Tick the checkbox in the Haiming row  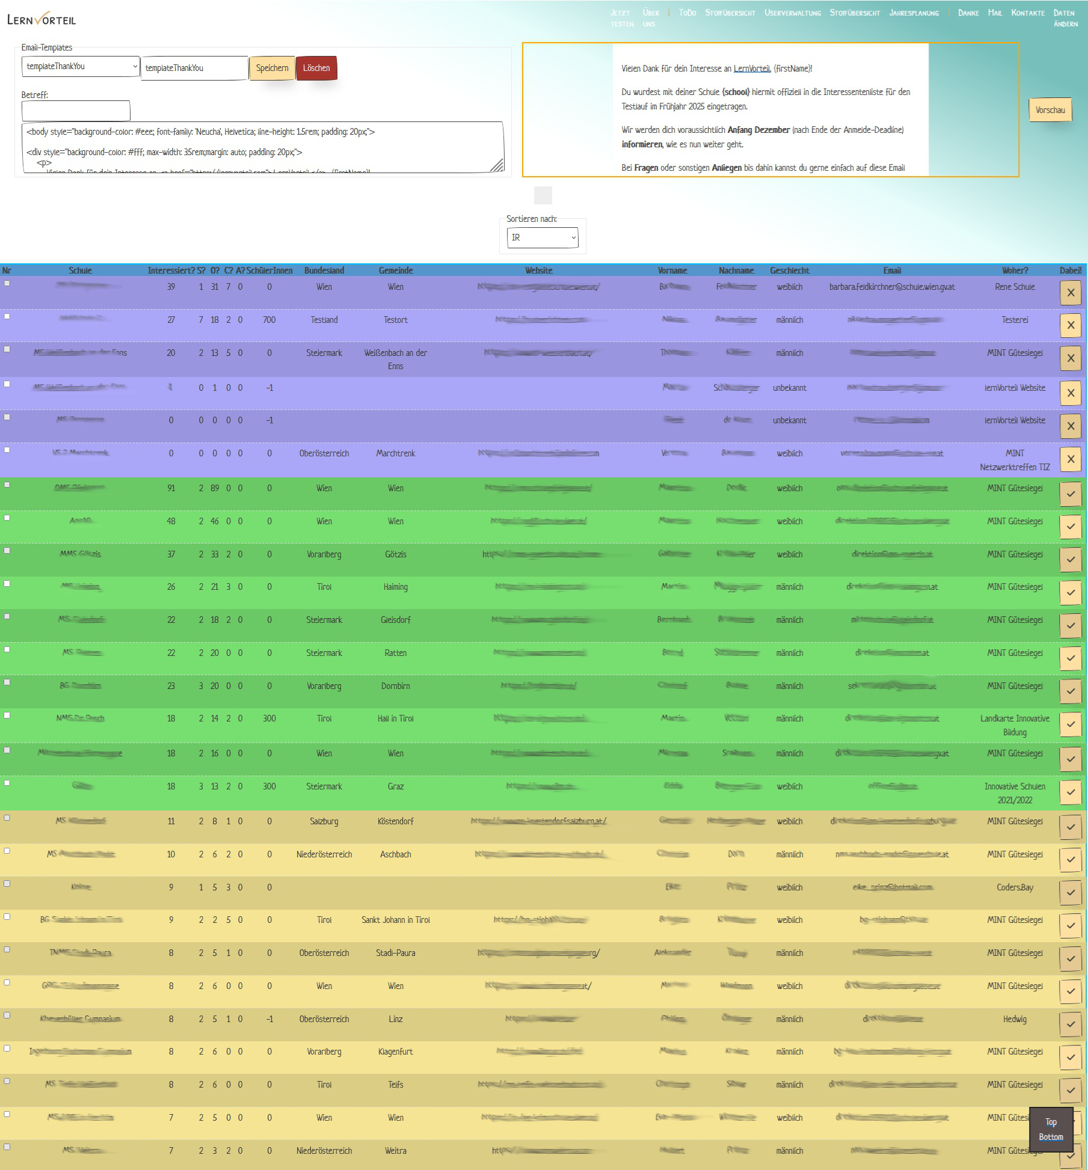tap(7, 583)
